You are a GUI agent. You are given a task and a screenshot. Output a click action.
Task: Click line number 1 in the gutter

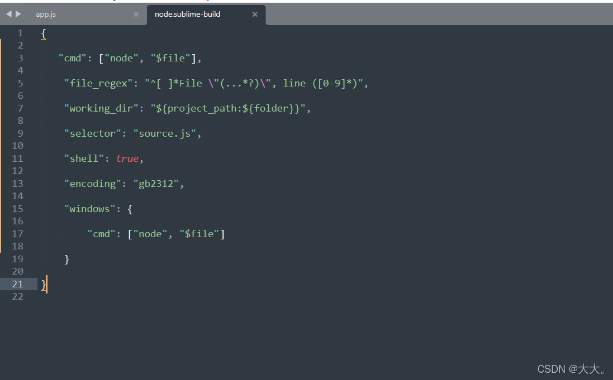[20, 33]
